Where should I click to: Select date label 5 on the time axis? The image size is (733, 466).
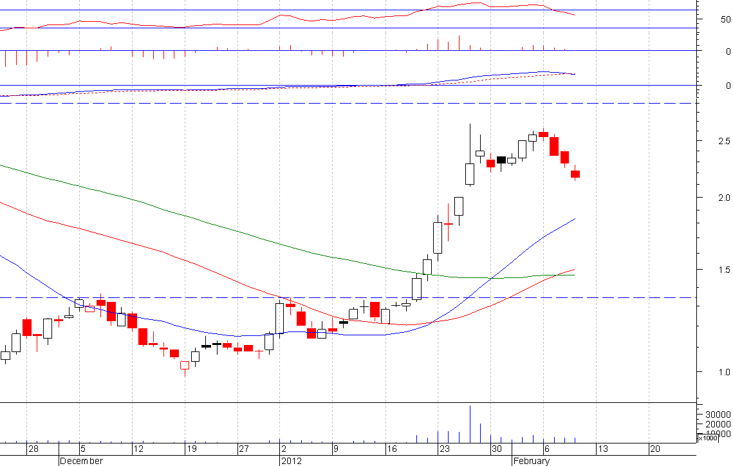click(83, 449)
